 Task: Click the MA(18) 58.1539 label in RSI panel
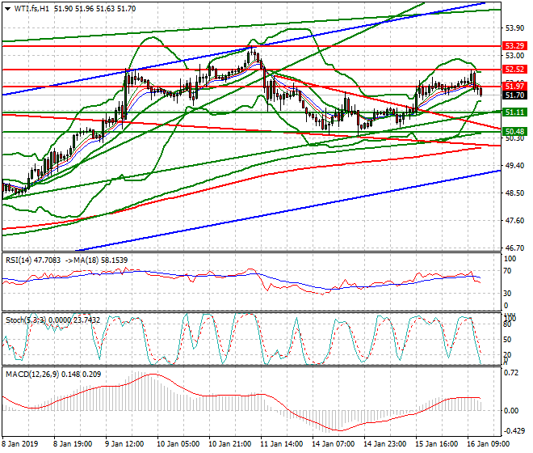100,260
